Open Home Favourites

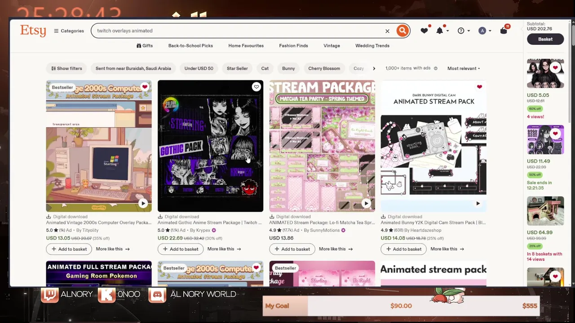tap(246, 46)
